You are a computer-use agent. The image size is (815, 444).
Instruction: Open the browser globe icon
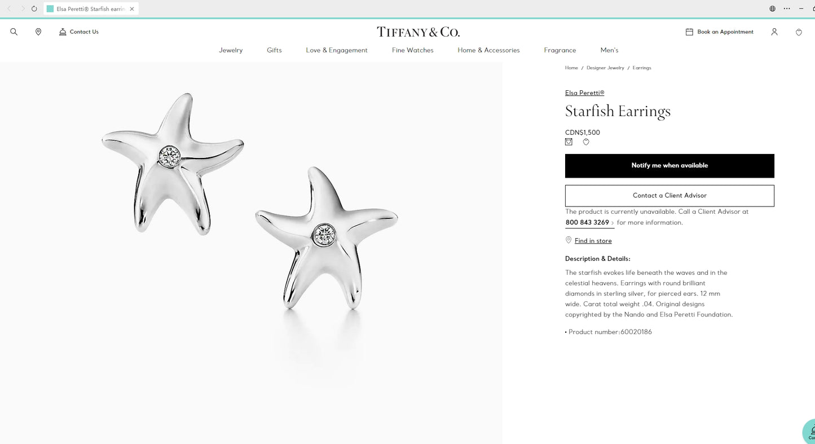[773, 9]
